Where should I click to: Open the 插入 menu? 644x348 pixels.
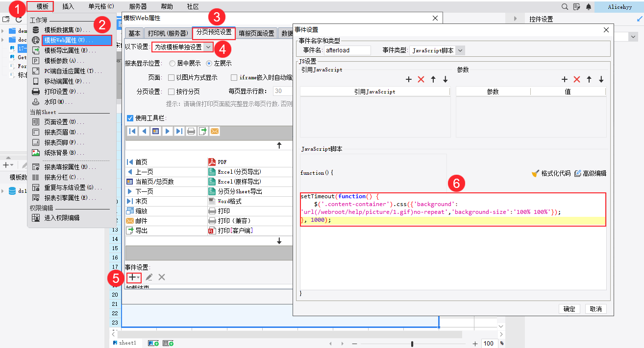click(68, 7)
